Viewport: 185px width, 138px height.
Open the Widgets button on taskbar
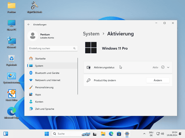[6, 134]
